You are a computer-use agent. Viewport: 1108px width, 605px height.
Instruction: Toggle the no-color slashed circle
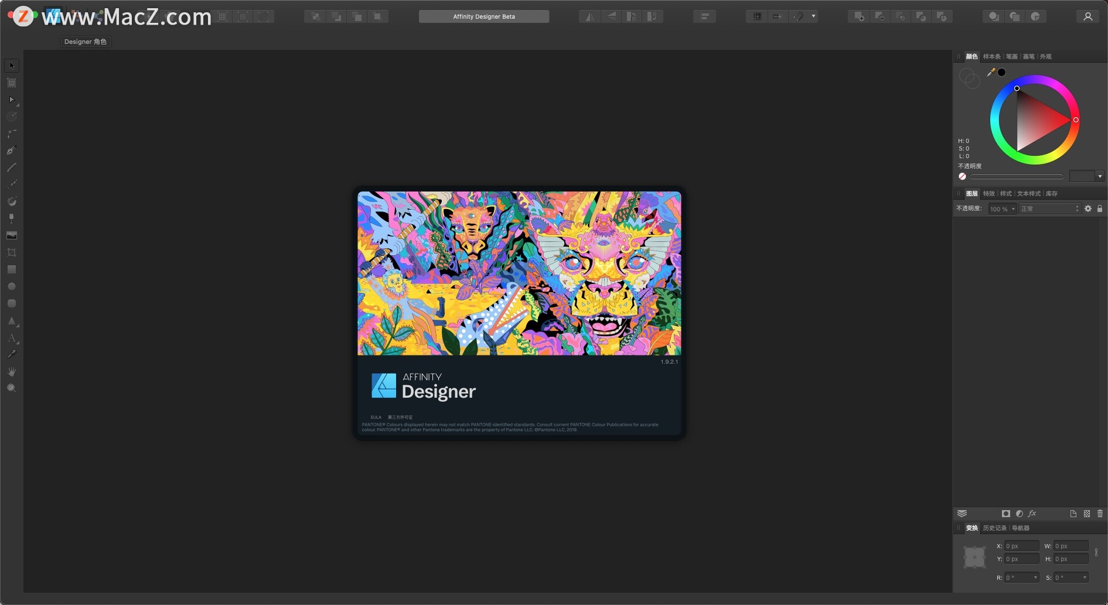[x=962, y=176]
